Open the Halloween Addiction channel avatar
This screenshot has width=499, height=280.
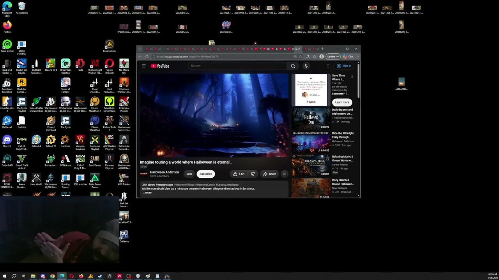(x=144, y=174)
